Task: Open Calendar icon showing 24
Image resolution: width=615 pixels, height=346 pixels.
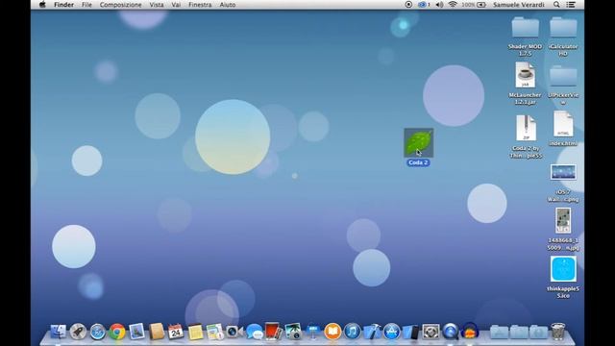Action: (176, 332)
